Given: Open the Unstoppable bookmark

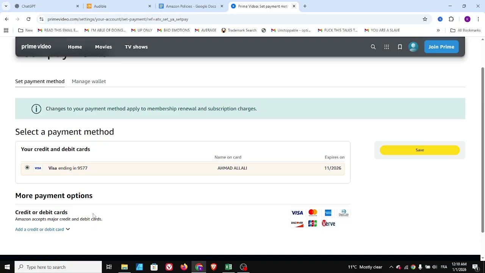Looking at the screenshot, I should [x=291, y=30].
